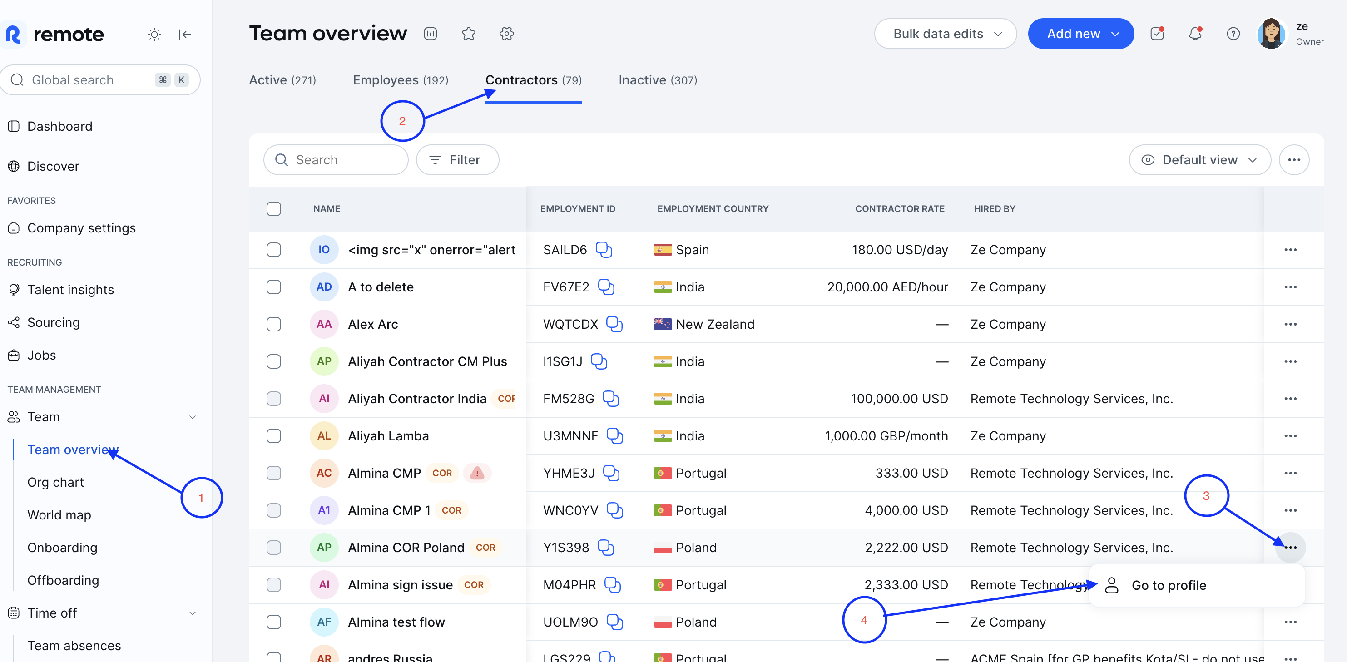The width and height of the screenshot is (1347, 662).
Task: Switch to the Inactive tab
Action: coord(658,80)
